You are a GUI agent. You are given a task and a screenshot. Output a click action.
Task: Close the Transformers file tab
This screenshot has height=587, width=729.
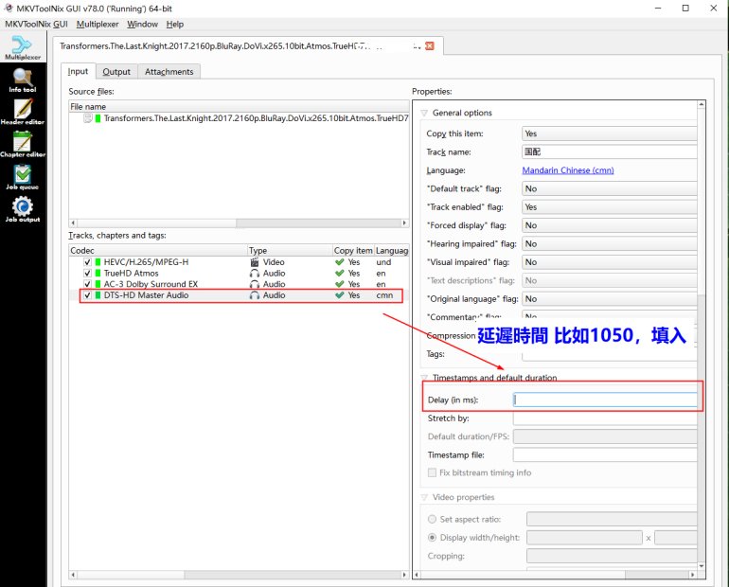pos(430,46)
